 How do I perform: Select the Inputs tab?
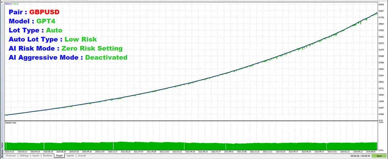(x=36, y=156)
